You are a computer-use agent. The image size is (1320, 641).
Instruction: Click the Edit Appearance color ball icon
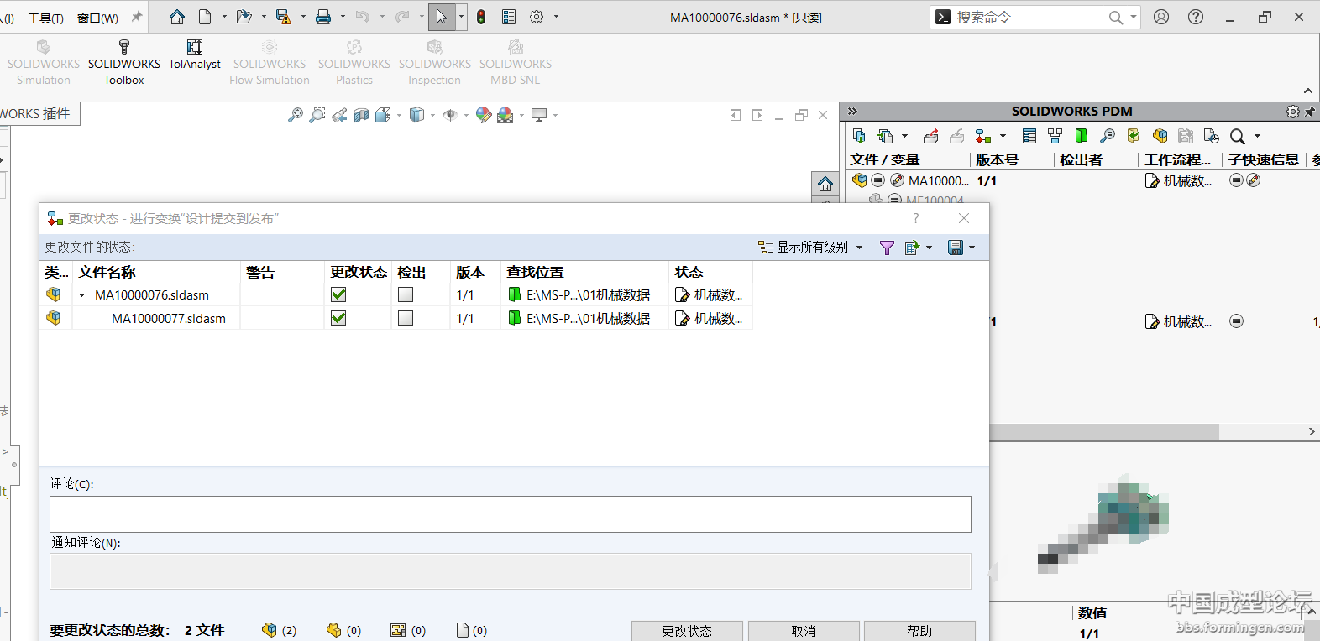(x=484, y=115)
